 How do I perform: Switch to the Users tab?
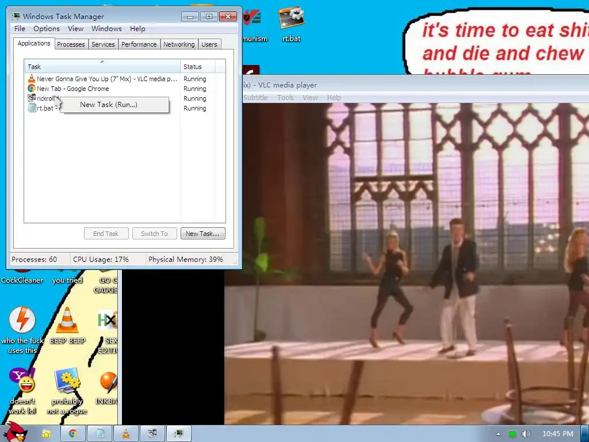(x=209, y=44)
